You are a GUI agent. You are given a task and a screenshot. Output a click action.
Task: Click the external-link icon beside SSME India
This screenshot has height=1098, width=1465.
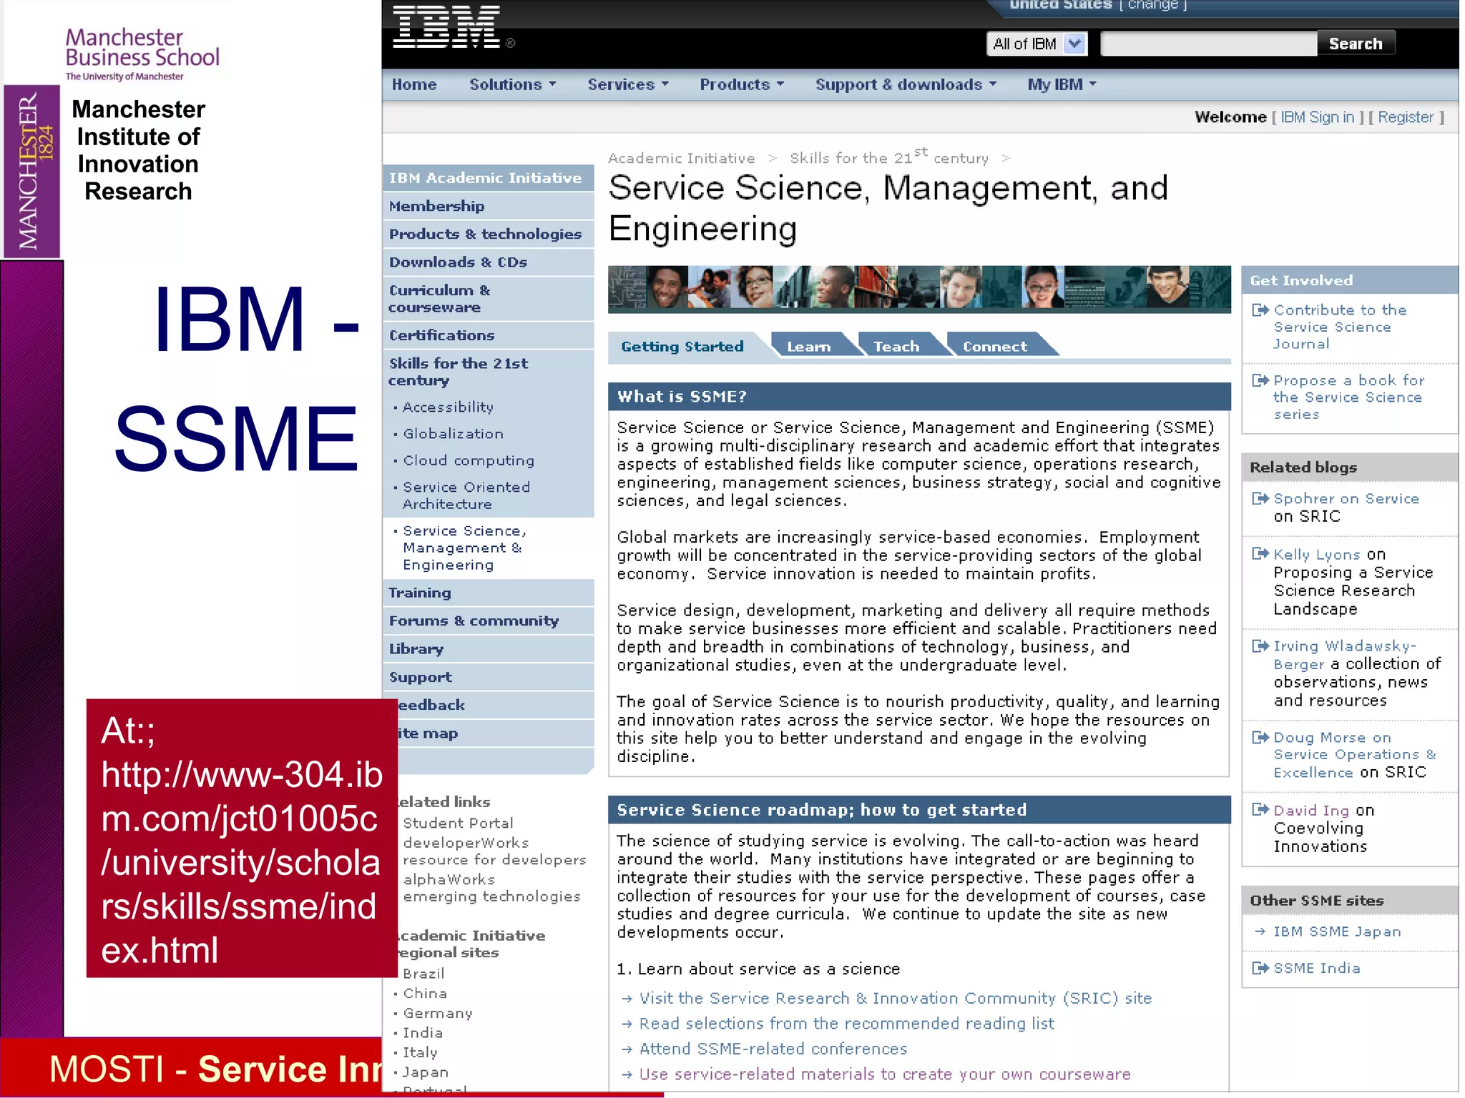point(1260,968)
